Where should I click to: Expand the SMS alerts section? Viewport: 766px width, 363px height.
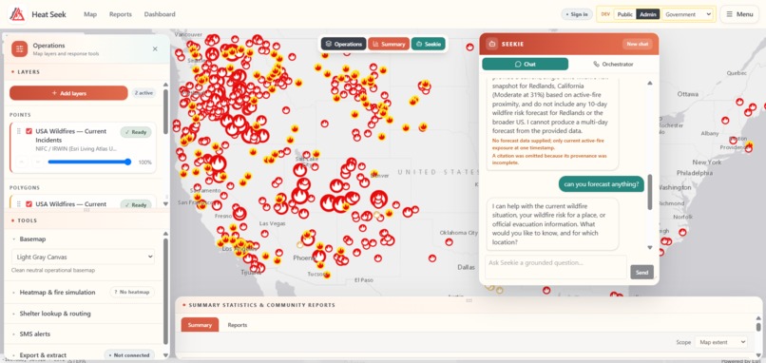(x=34, y=334)
